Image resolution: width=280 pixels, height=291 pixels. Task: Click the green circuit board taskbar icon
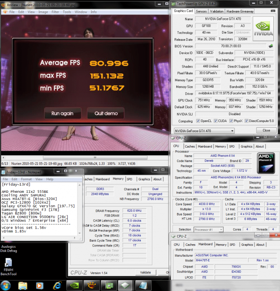(x=109, y=285)
